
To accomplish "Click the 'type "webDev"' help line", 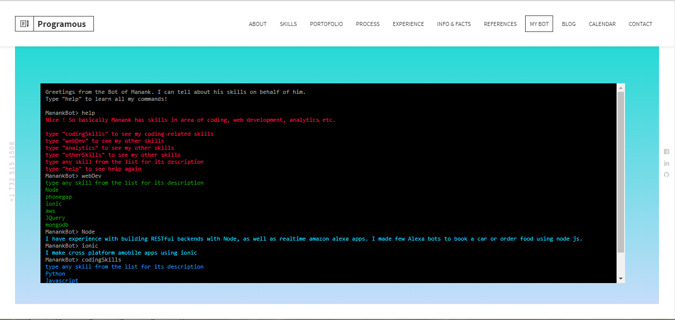I will pyautogui.click(x=105, y=141).
